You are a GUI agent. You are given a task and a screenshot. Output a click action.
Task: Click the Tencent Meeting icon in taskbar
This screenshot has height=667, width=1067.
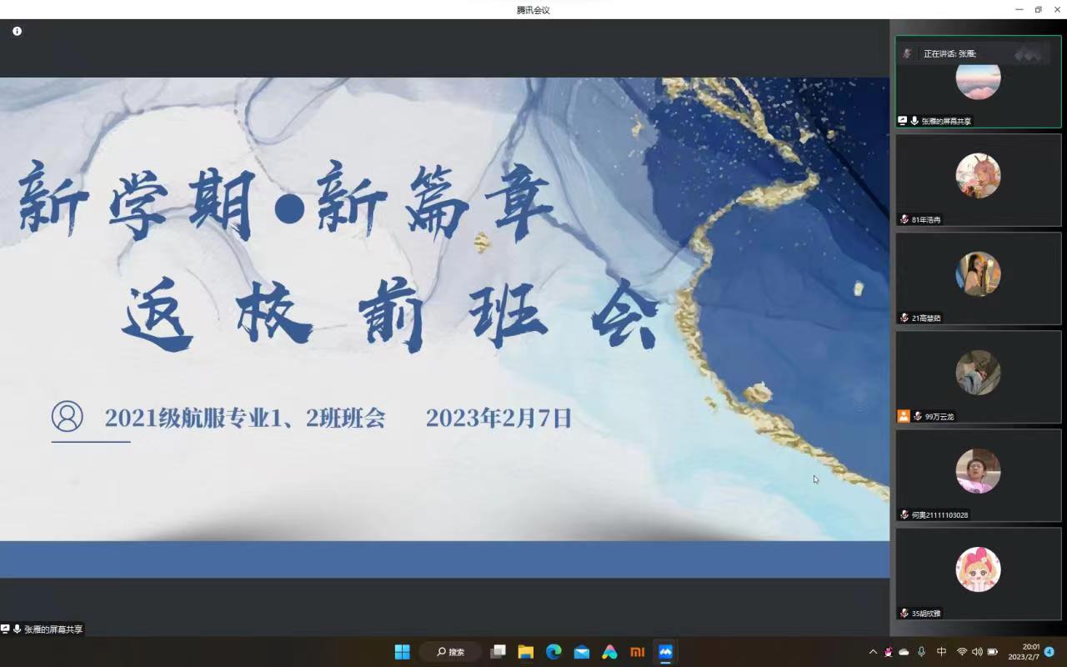click(x=665, y=652)
